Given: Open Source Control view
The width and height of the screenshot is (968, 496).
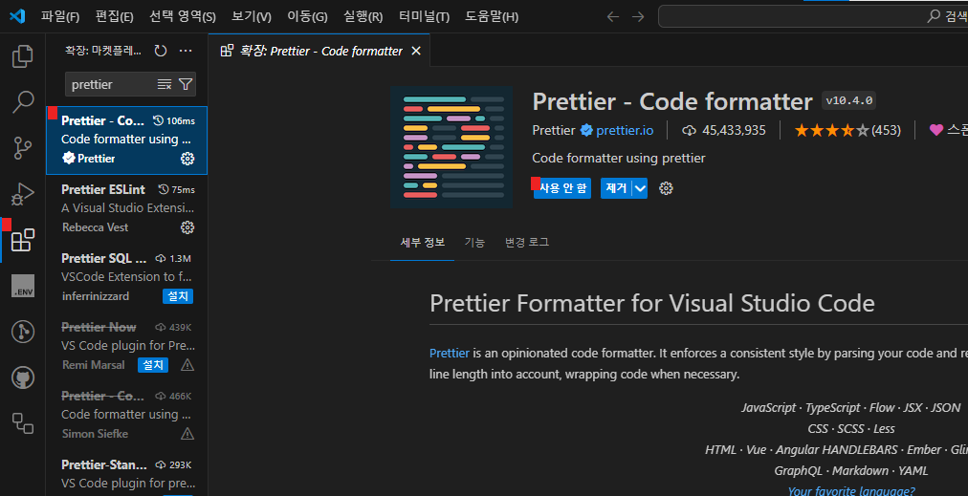Looking at the screenshot, I should tap(23, 148).
